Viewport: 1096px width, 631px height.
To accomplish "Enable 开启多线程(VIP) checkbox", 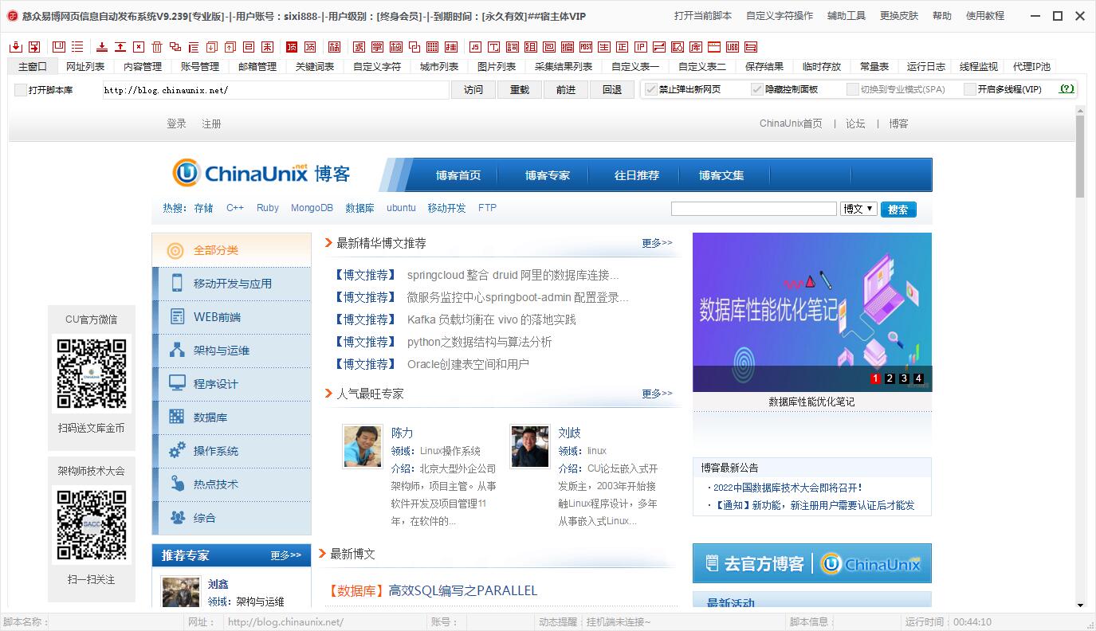I will pos(969,89).
